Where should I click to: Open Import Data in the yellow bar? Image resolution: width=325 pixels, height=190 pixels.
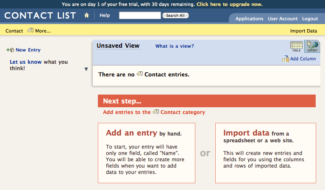303,31
